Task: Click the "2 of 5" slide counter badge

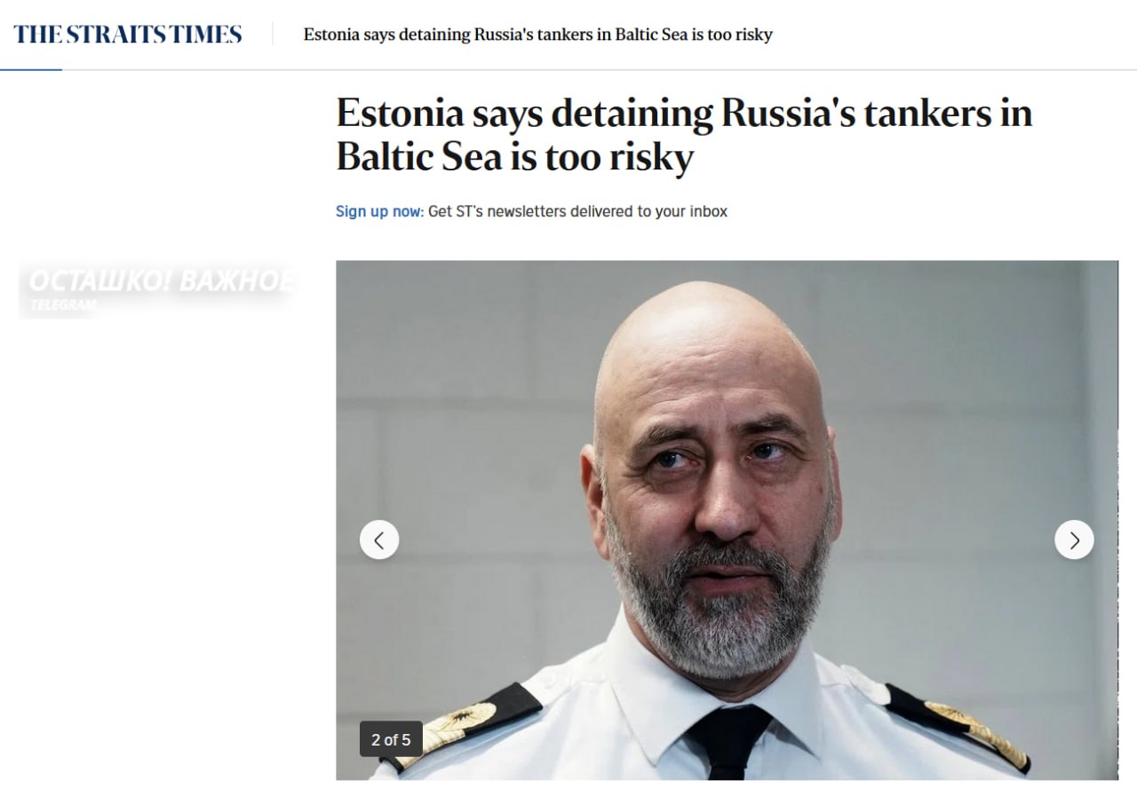Action: (x=391, y=739)
